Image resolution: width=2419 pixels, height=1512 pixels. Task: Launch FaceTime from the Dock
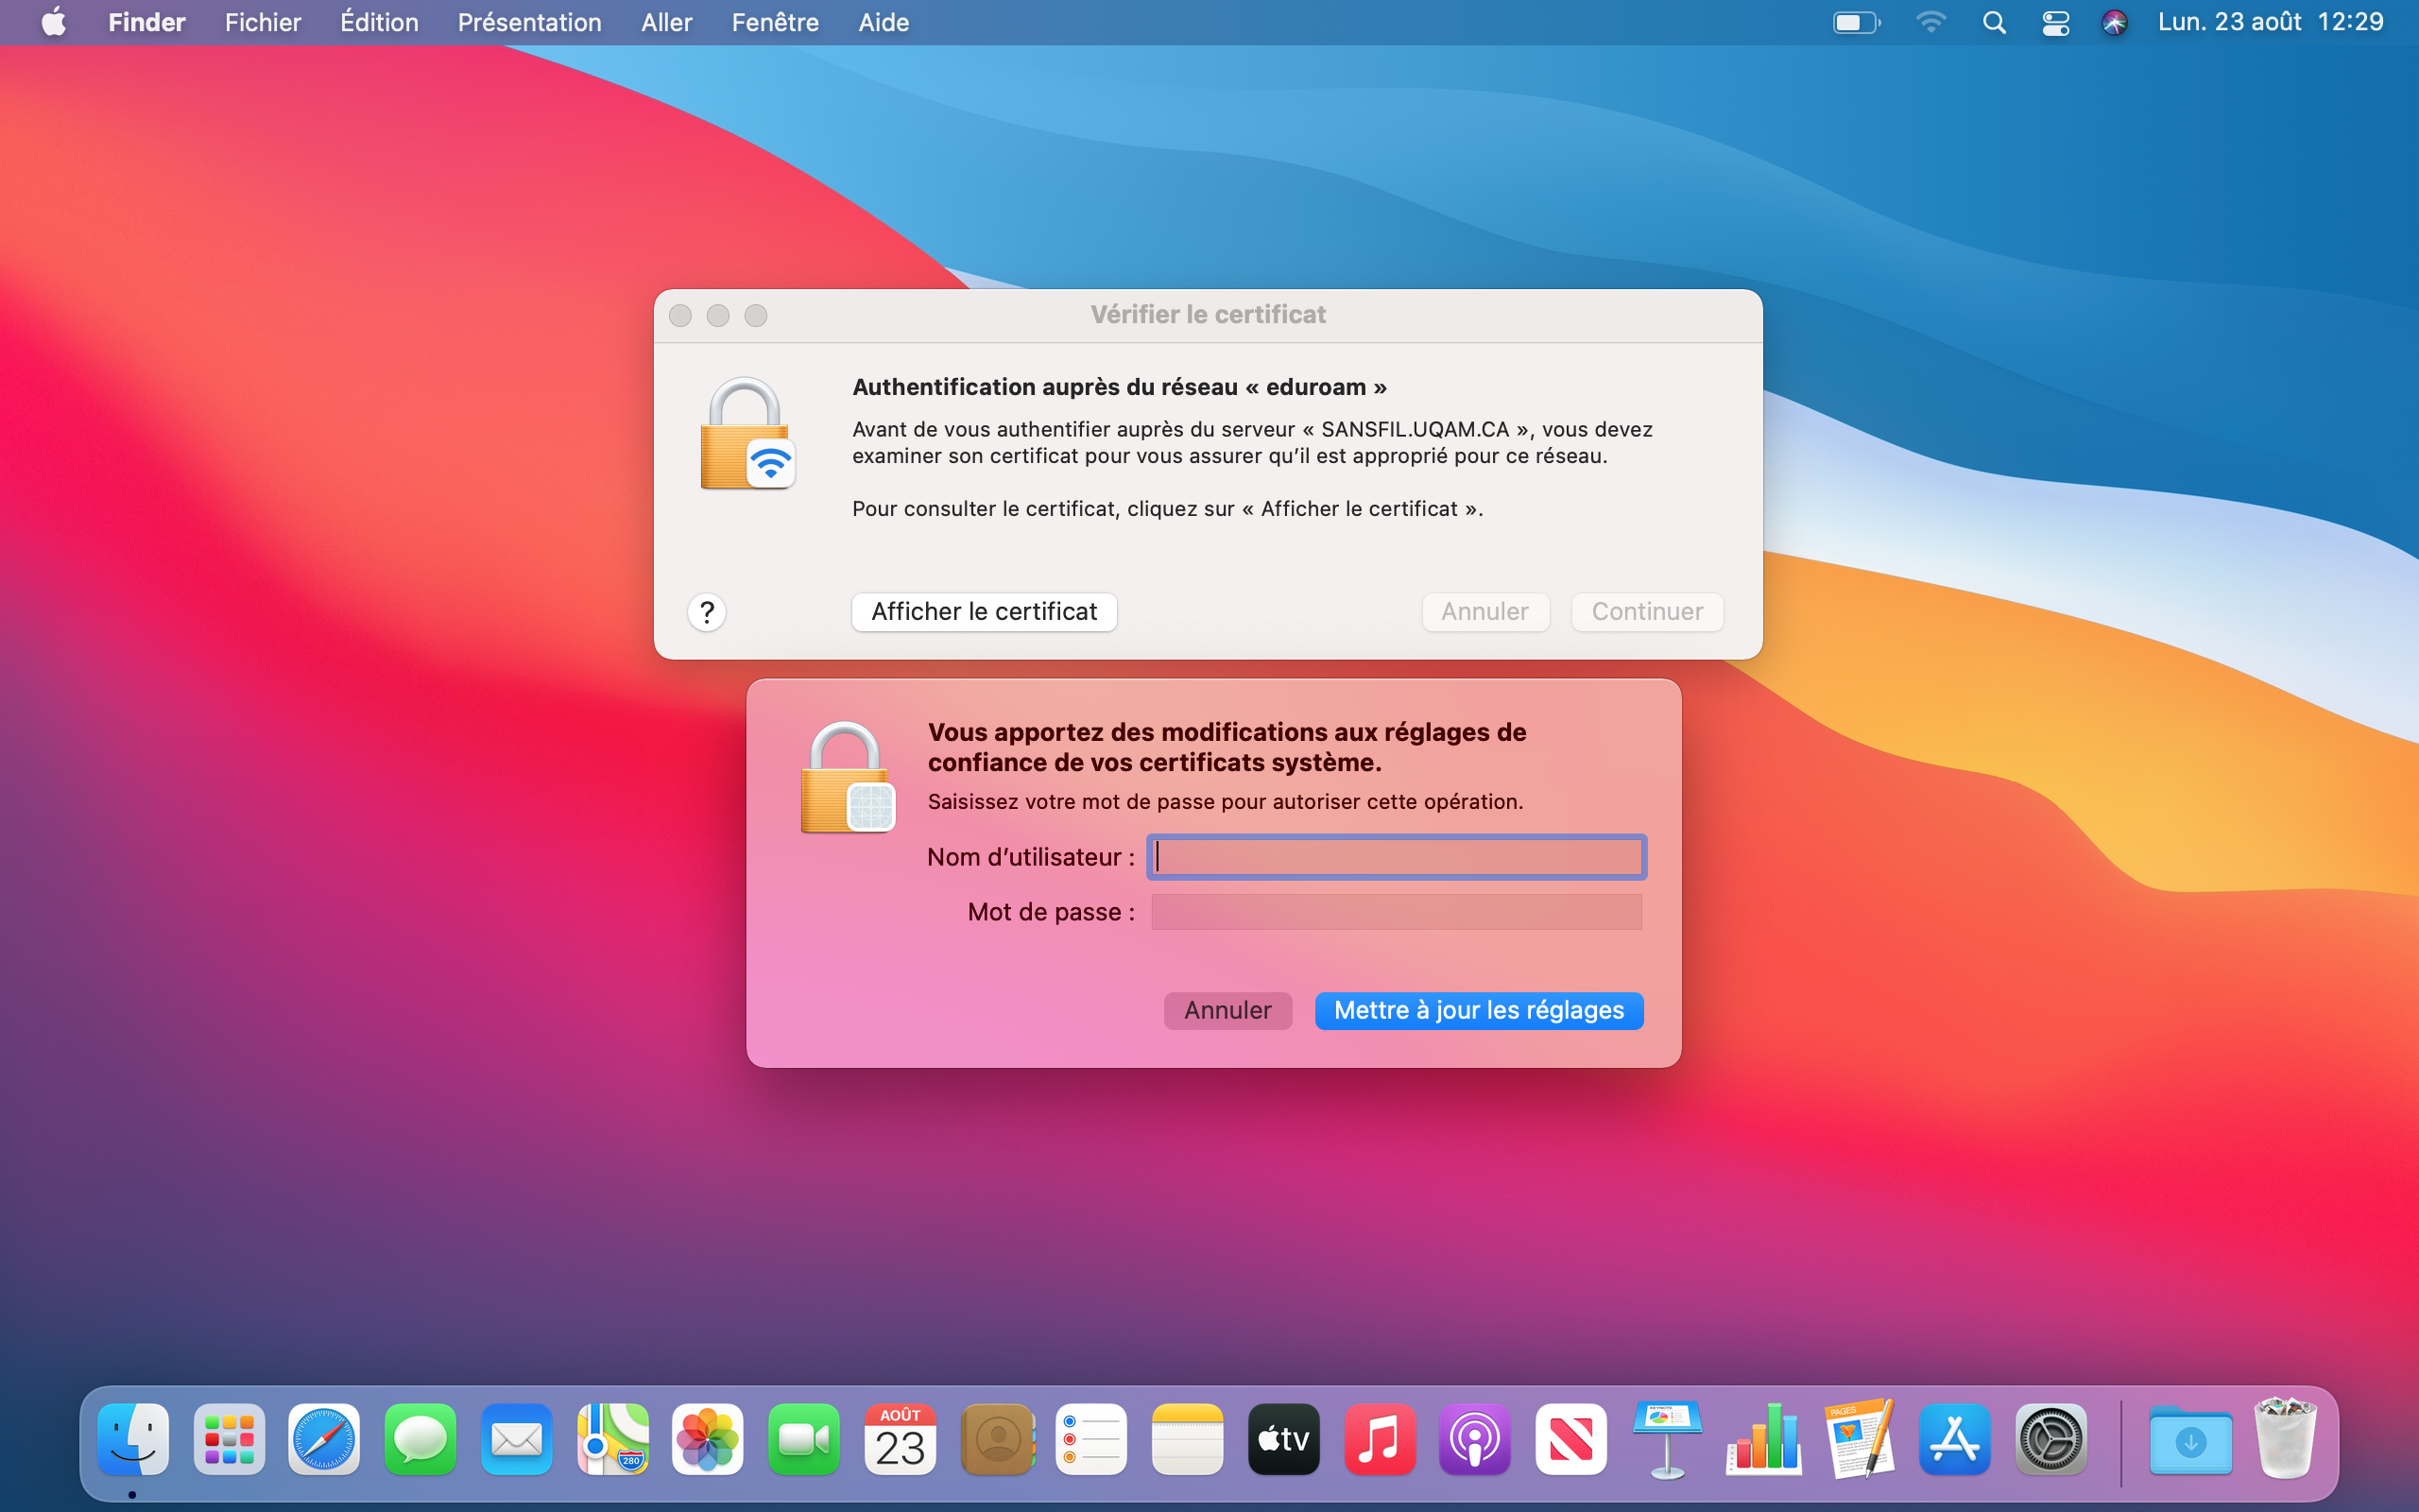coord(804,1440)
